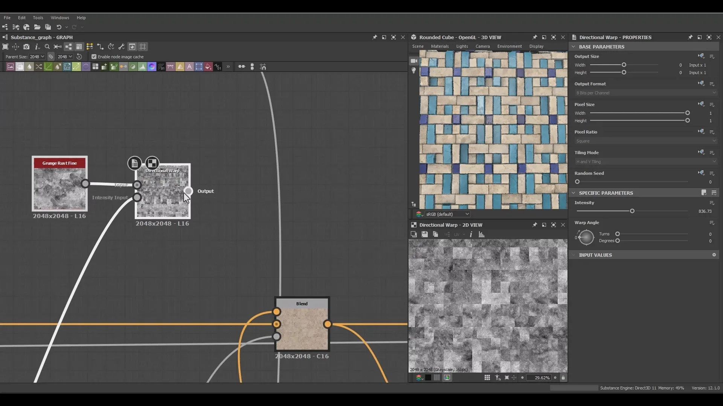Expand the hidden toolbar nodes with the chevron button
Image resolution: width=723 pixels, height=406 pixels.
pyautogui.click(x=229, y=67)
